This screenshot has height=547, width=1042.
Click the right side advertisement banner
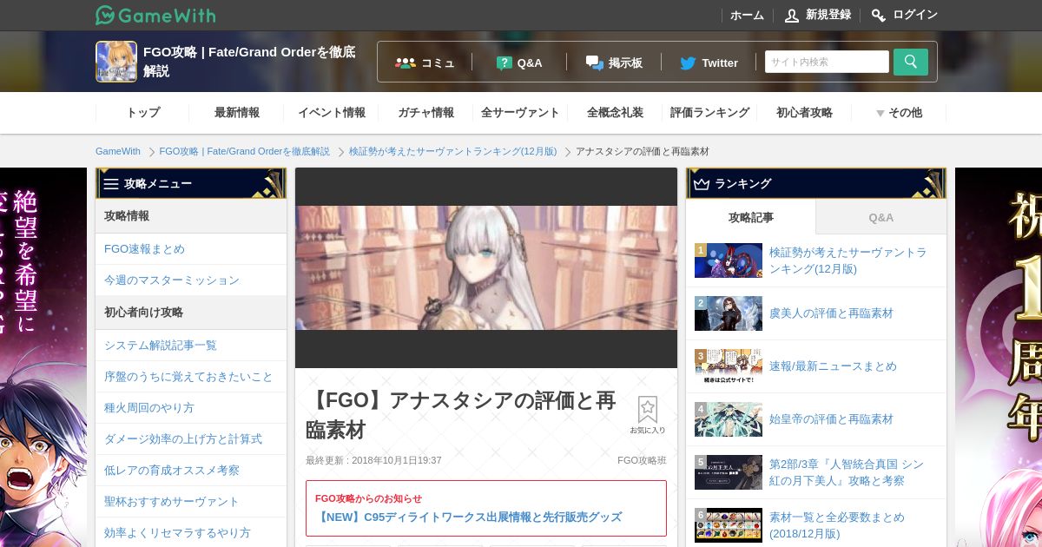click(x=999, y=357)
